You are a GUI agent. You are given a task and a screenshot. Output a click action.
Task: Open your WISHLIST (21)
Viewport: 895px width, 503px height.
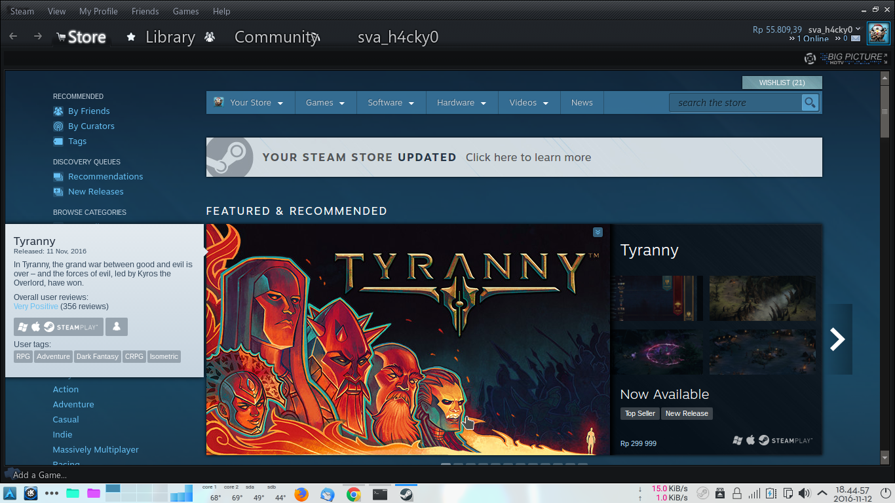coord(782,82)
